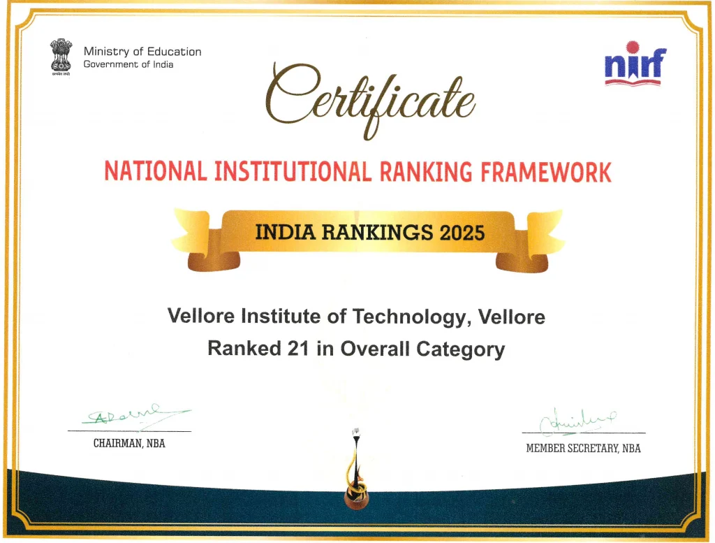This screenshot has width=715, height=543.
Task: Click the India Rankings 2025 banner text
Action: 369,232
